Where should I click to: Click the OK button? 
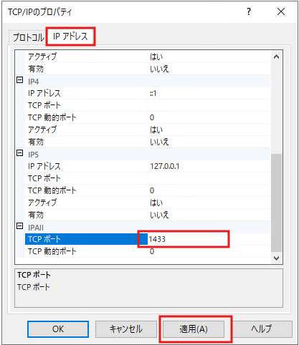[x=58, y=329]
